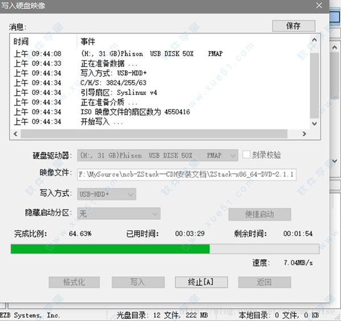Click the 返回 button
The width and height of the screenshot is (341, 321).
click(x=264, y=282)
